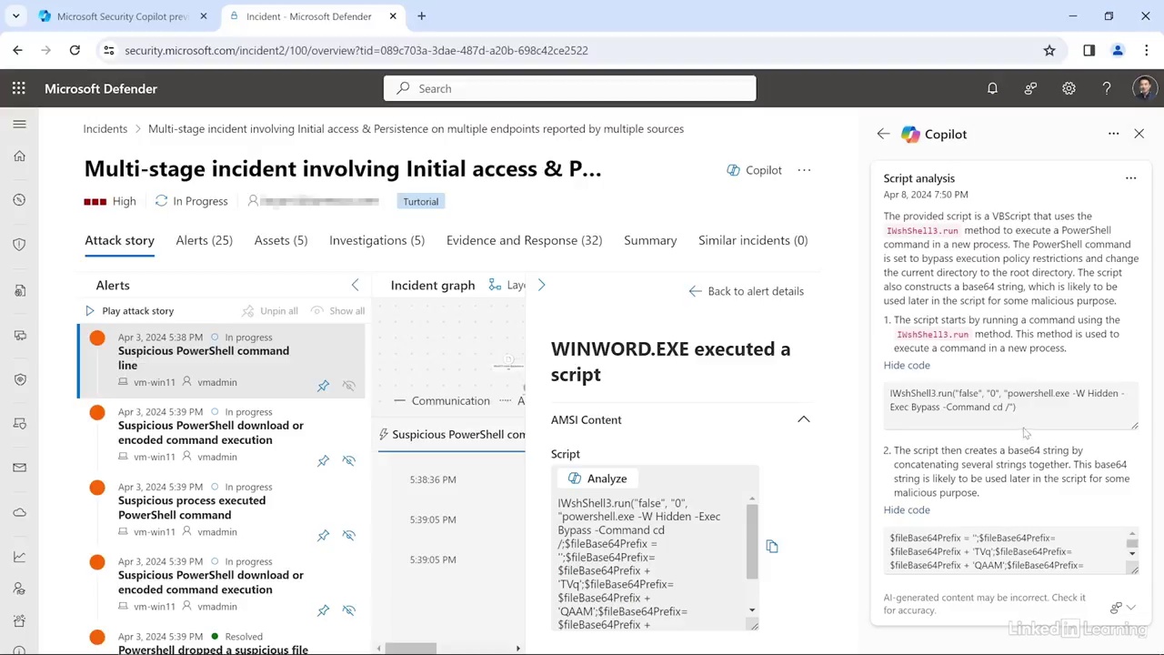Viewport: 1164px width, 655px height.
Task: Open the community people icon in header
Action: pos(1030,88)
